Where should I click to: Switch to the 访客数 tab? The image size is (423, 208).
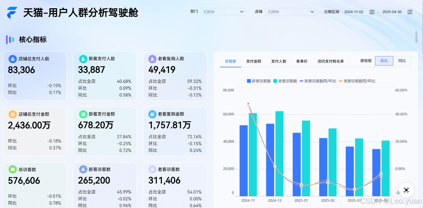click(x=230, y=61)
